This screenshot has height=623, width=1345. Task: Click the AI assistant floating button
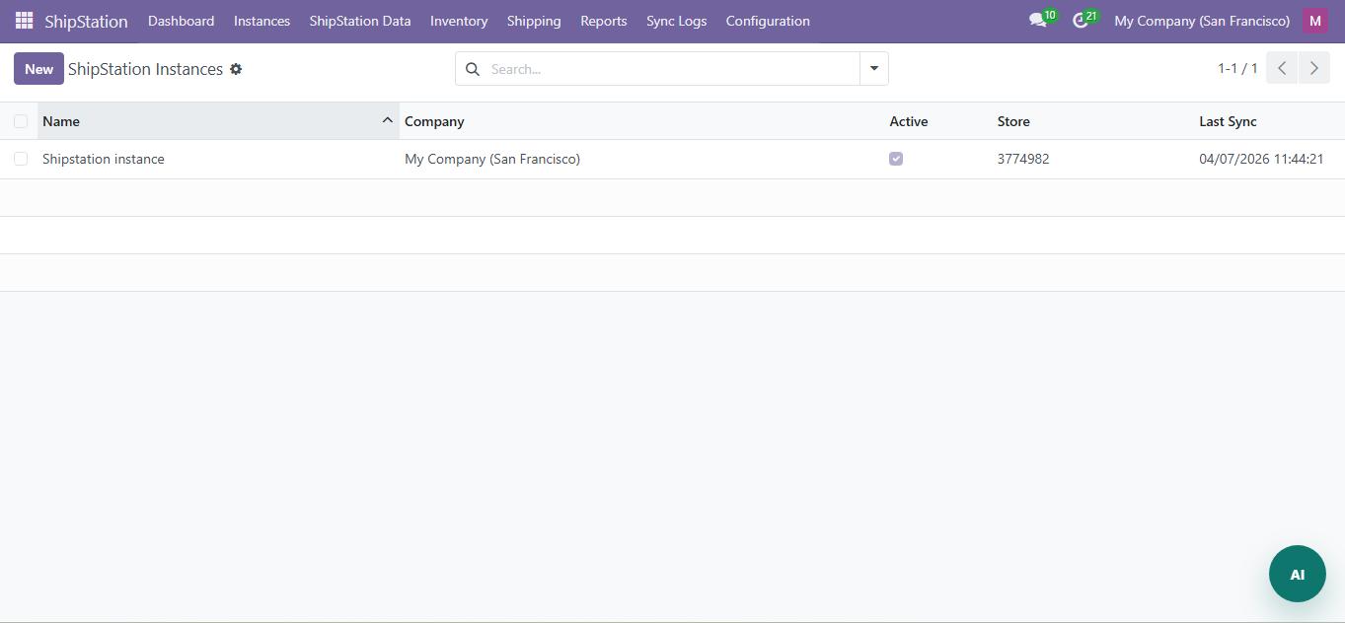click(1297, 573)
